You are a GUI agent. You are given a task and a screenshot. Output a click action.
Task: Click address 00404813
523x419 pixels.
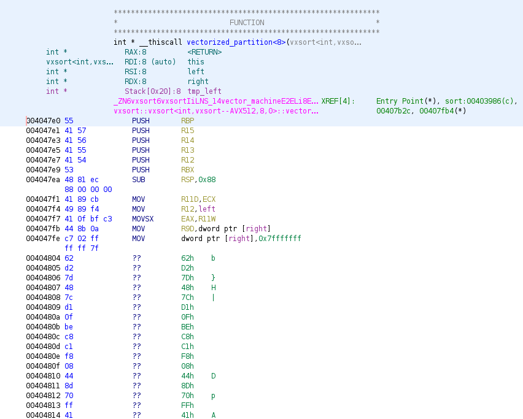point(43,406)
